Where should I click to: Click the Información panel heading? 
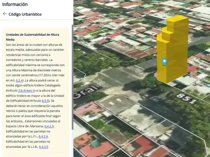(x=15, y=4)
